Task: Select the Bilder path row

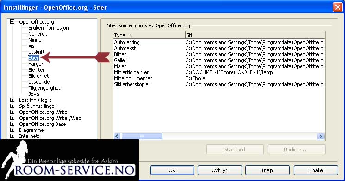Action: (219, 54)
